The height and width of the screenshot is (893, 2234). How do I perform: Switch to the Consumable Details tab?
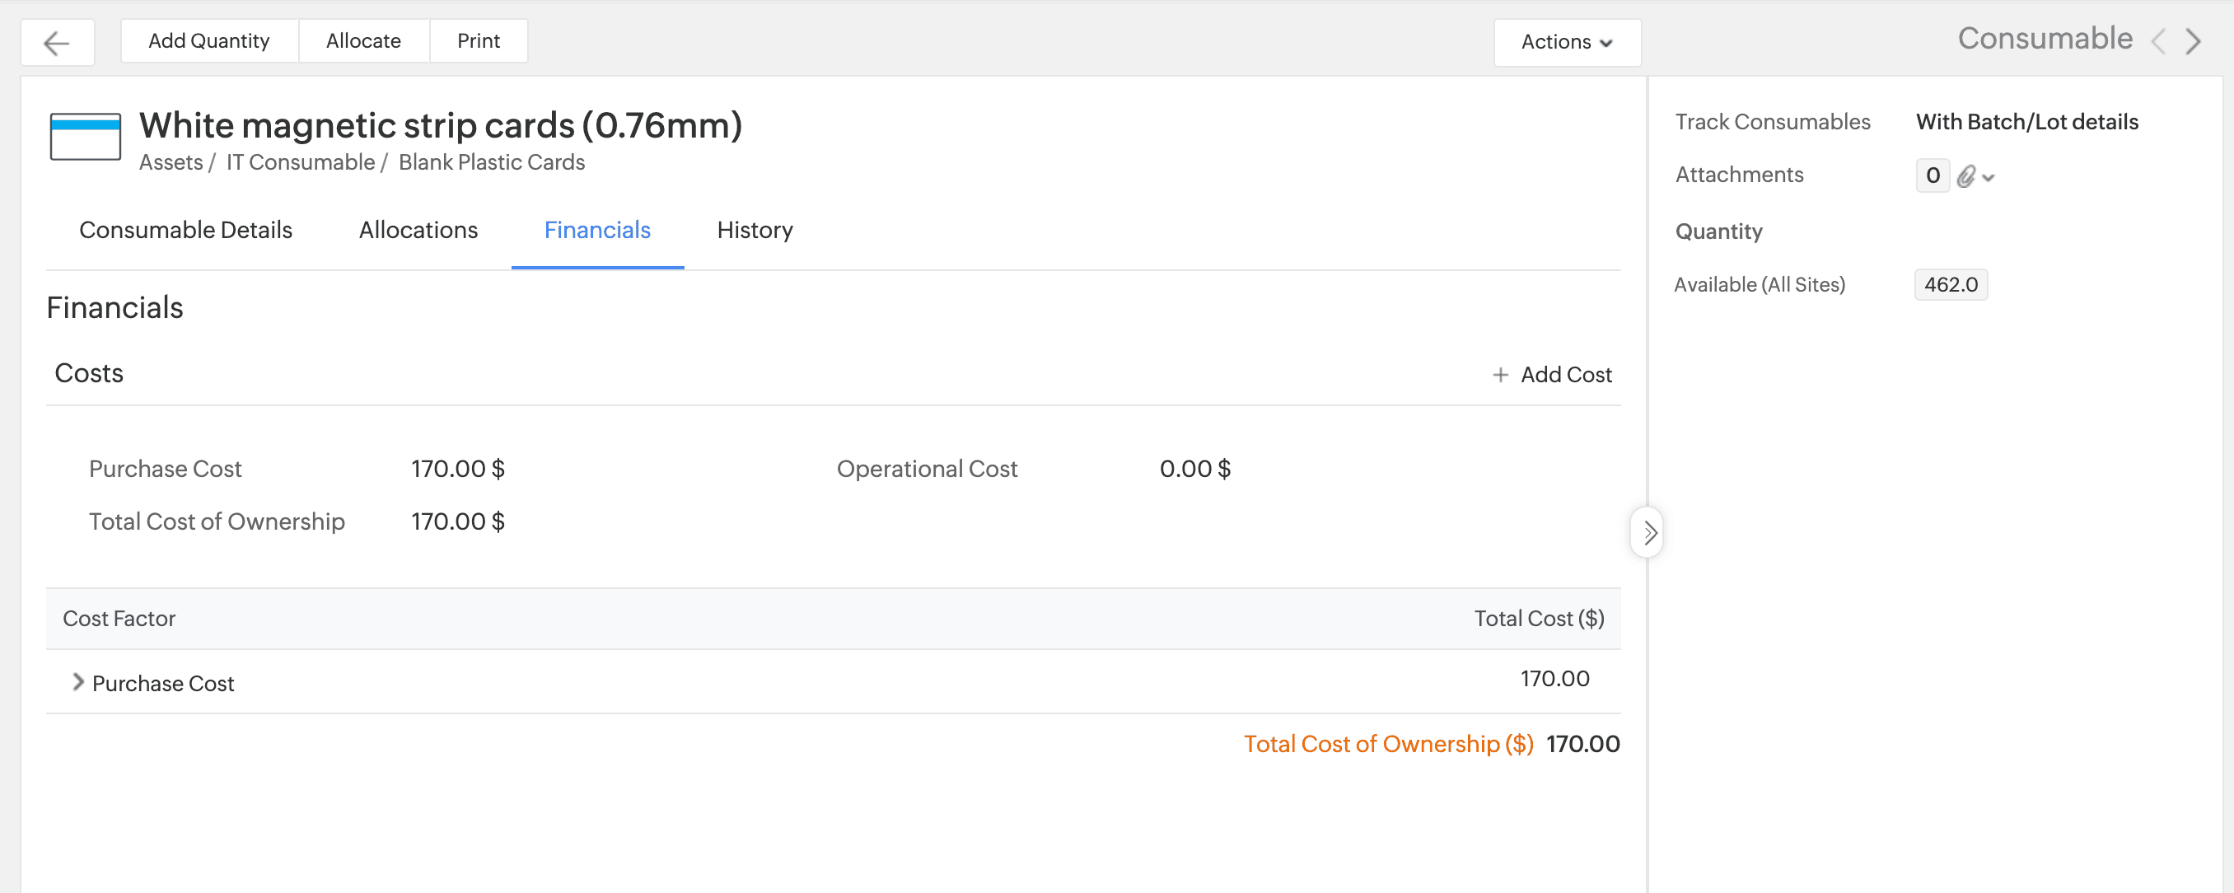[185, 230]
